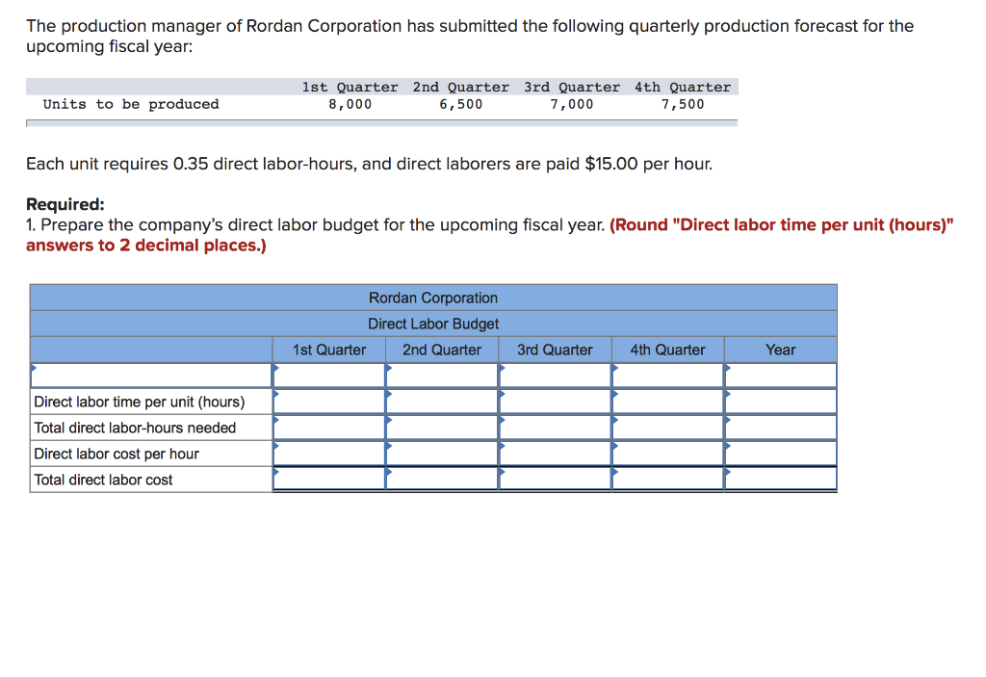Select Direct labor time per unit 3rd Quarter cell
This screenshot has width=986, height=677.
pyautogui.click(x=556, y=402)
